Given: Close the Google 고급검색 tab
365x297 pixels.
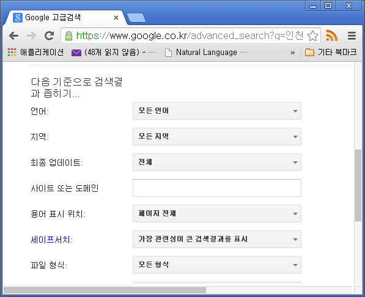Looking at the screenshot, I should pyautogui.click(x=116, y=18).
